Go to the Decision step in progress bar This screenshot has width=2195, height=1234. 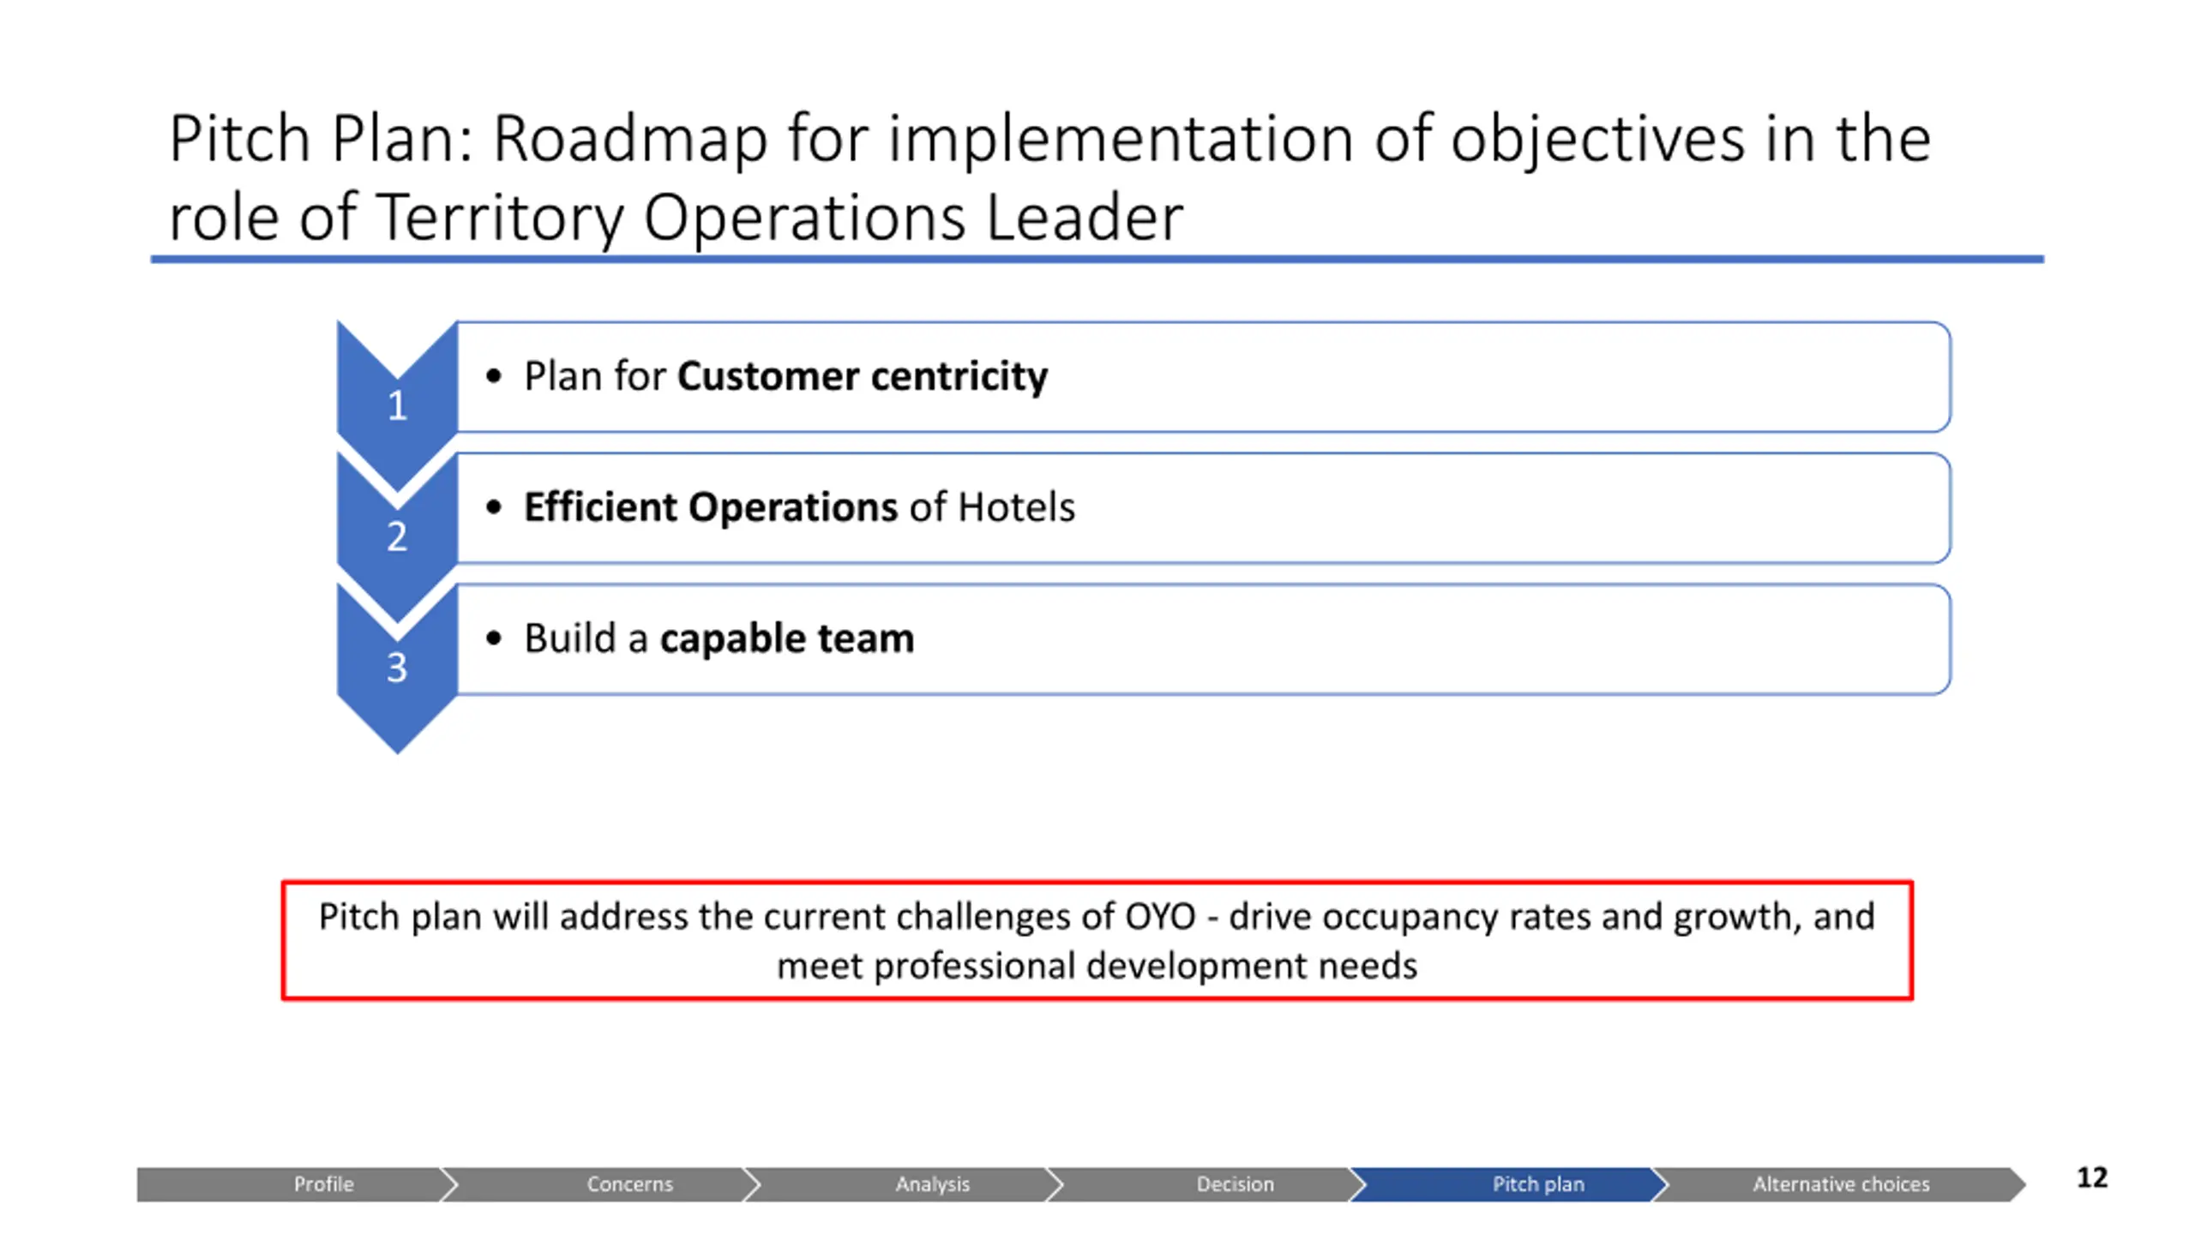coord(1206,1183)
